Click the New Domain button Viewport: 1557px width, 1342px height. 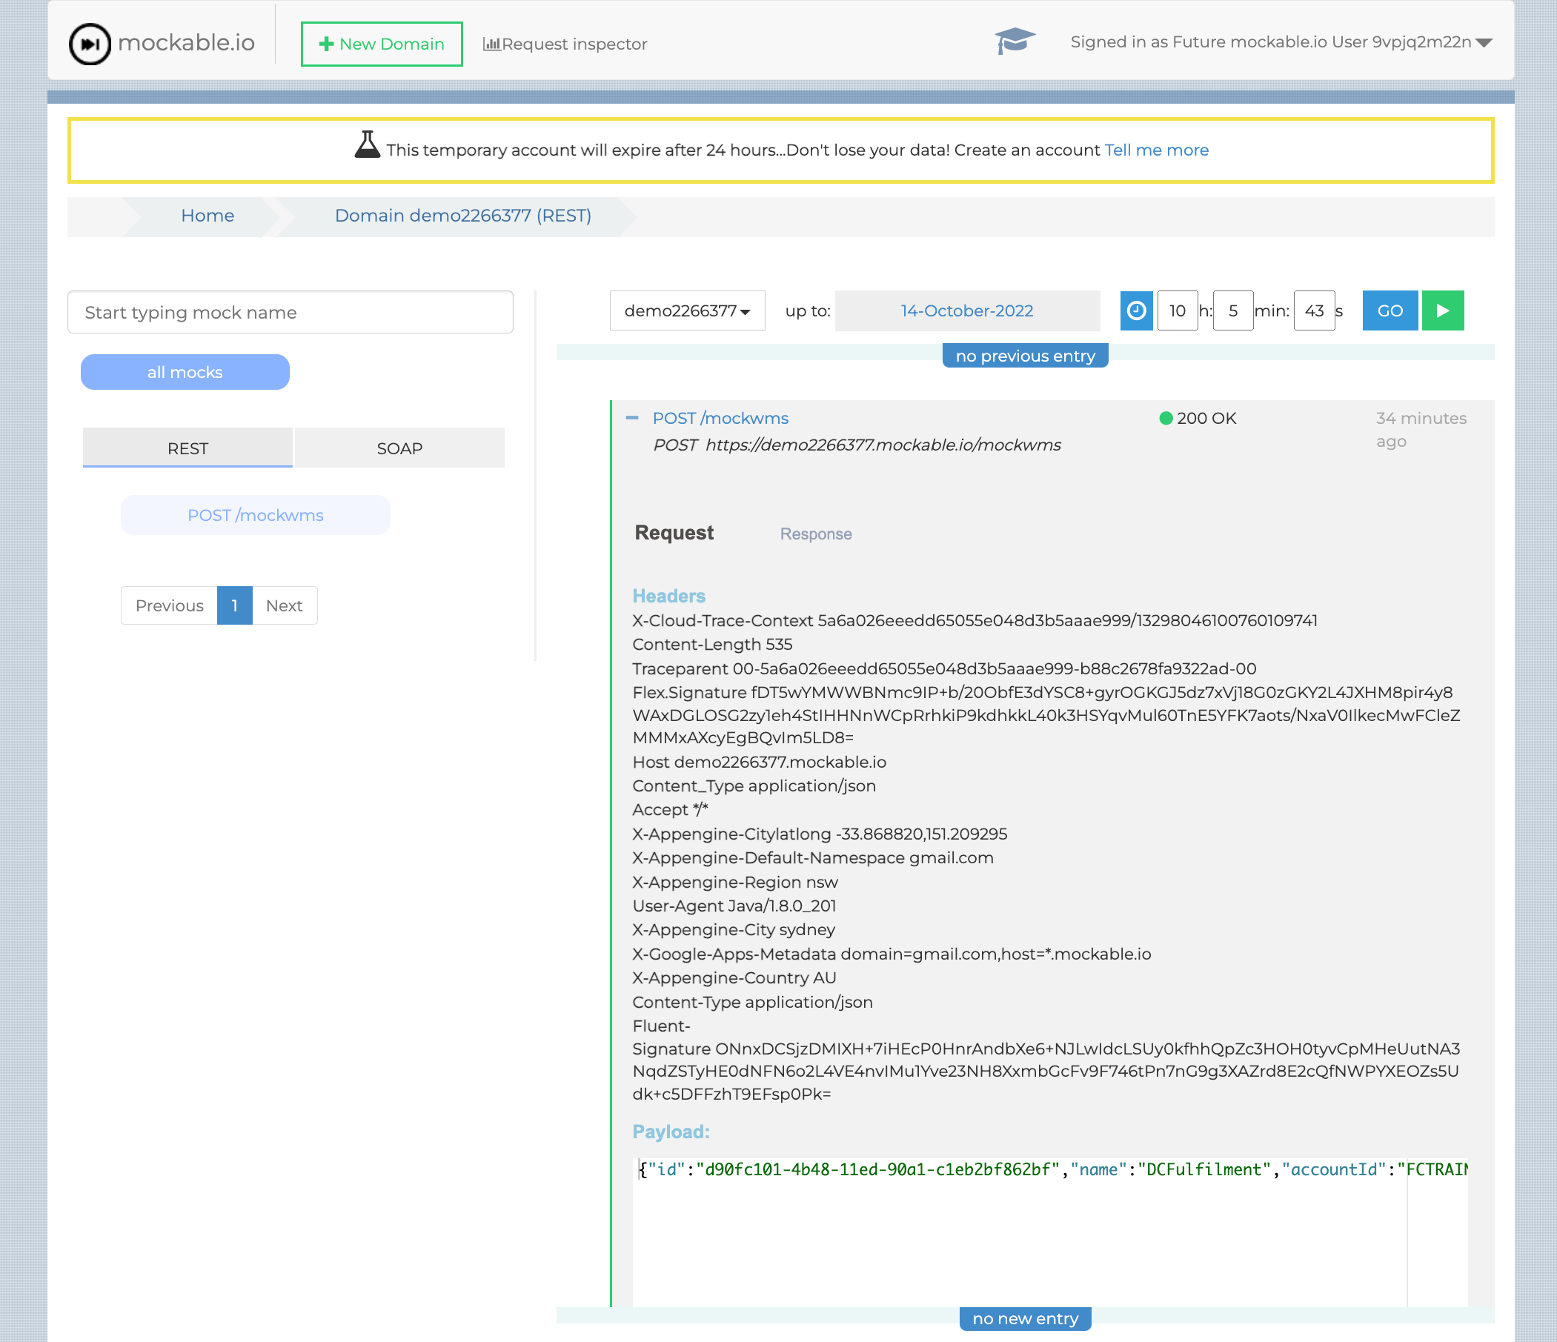coord(382,44)
